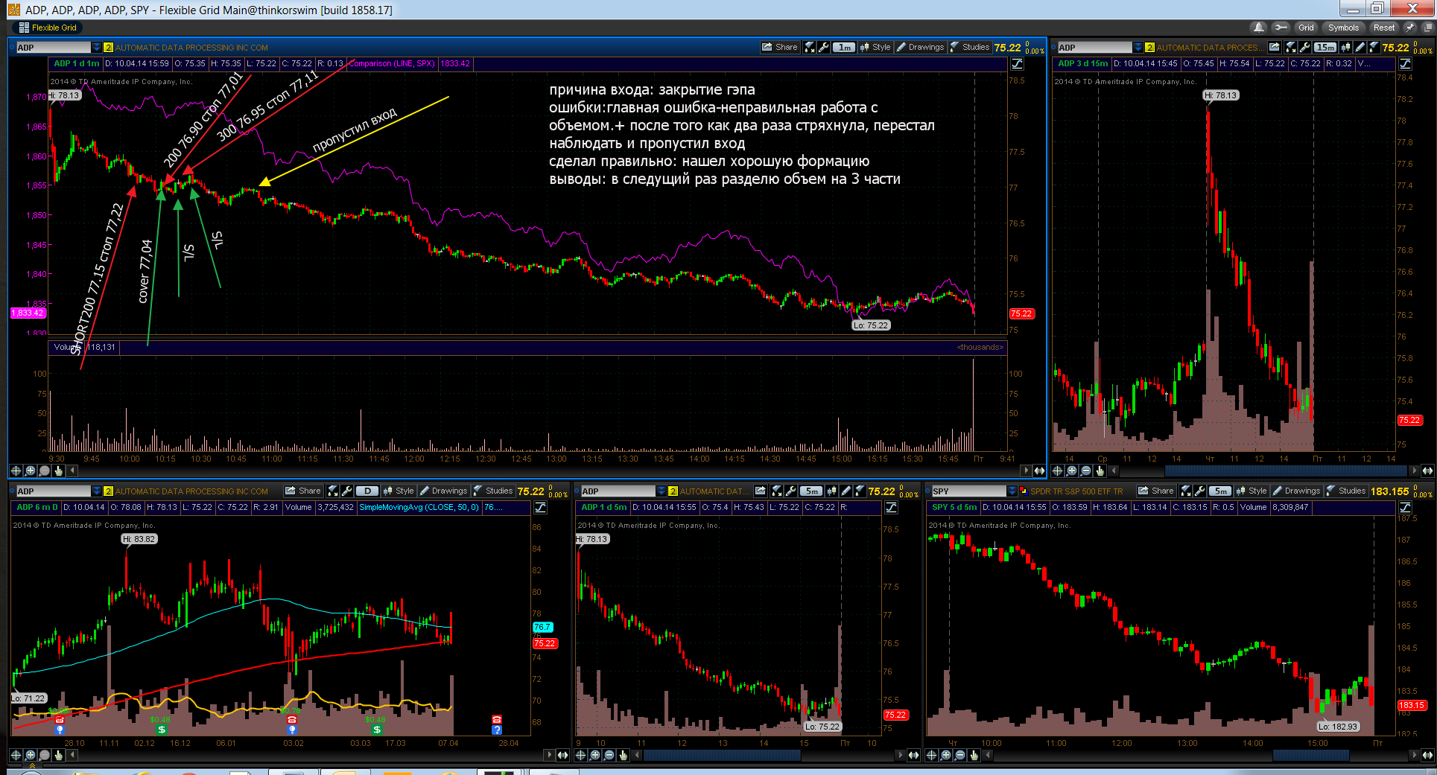1437x775 pixels.
Task: Click wrench settings icon on SPY chart
Action: pos(1199,491)
